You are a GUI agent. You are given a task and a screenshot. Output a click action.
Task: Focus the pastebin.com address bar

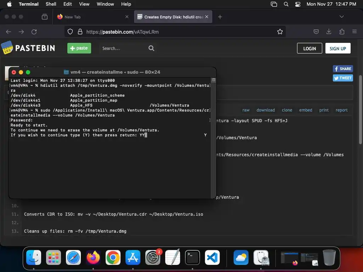click(175, 32)
